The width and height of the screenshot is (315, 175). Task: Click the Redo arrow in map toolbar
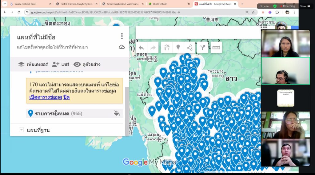pos(153,48)
